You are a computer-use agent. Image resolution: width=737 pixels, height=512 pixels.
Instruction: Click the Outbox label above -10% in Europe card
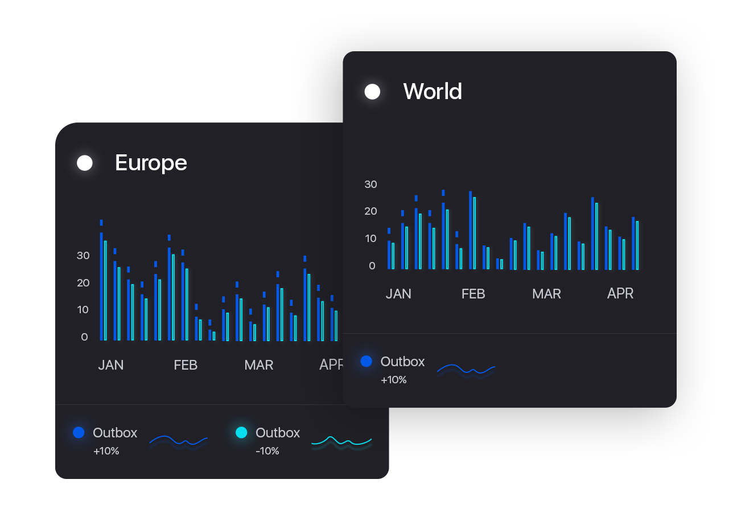point(278,433)
